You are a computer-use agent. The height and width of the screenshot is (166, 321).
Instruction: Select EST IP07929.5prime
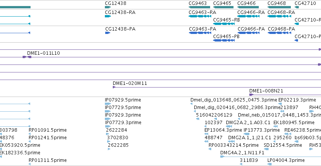123,100
